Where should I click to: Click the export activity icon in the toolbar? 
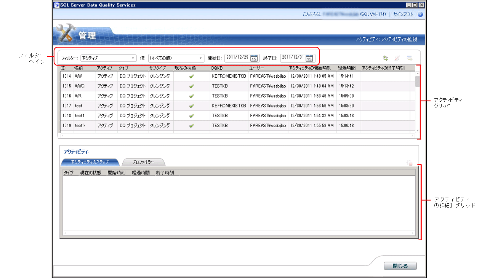point(410,58)
